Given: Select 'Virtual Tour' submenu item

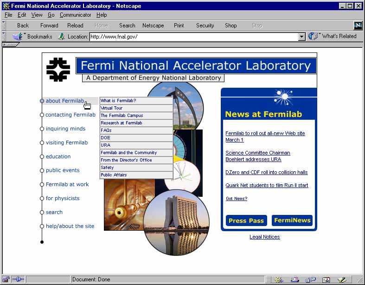Looking at the screenshot, I should click(136, 108).
